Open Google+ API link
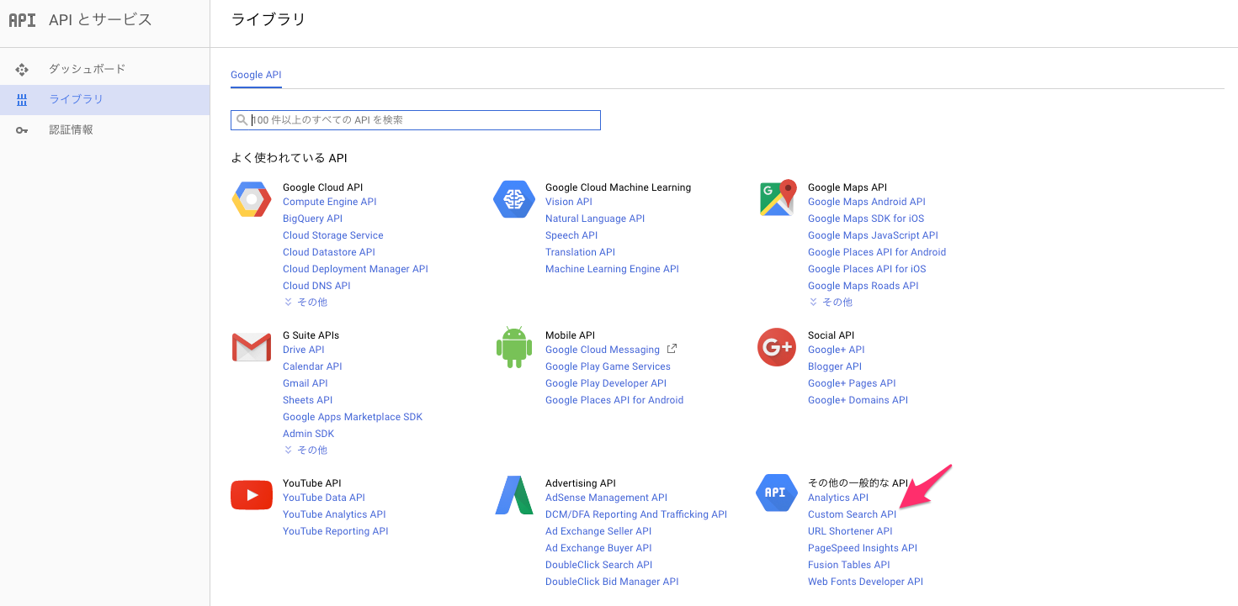The image size is (1238, 606). [x=837, y=350]
